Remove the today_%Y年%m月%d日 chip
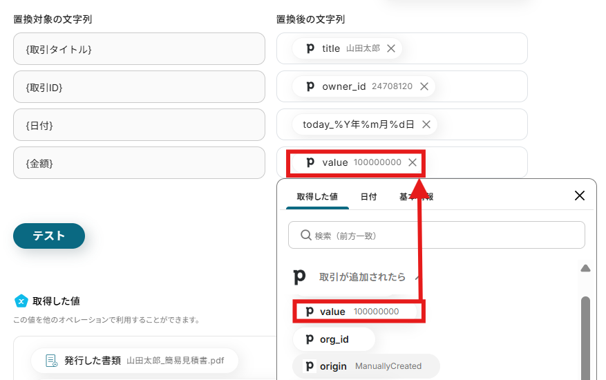606x380 pixels. (x=426, y=124)
